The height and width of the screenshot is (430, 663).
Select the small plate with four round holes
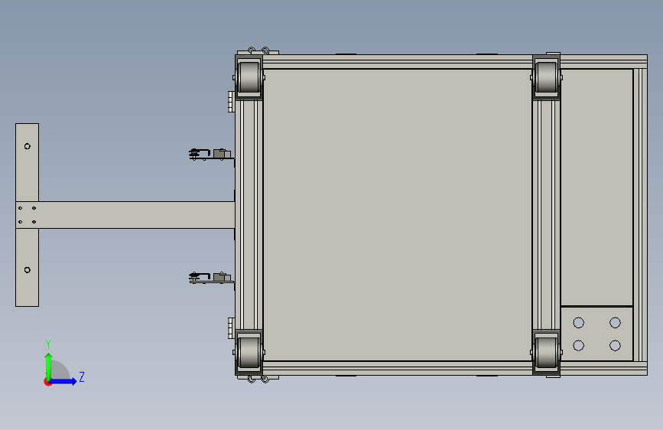[x=596, y=334]
